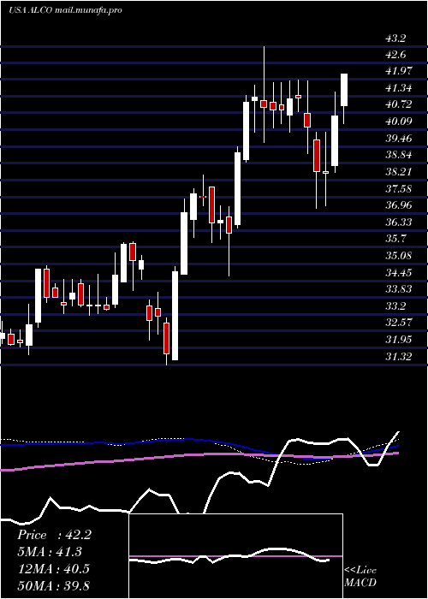Screen dimensions: 428x599
Task: Select the 39.46 price axis label
Action: (399, 139)
